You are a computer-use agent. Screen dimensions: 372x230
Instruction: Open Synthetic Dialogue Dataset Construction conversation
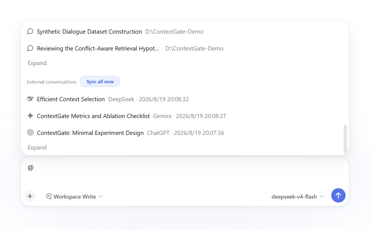(x=89, y=31)
